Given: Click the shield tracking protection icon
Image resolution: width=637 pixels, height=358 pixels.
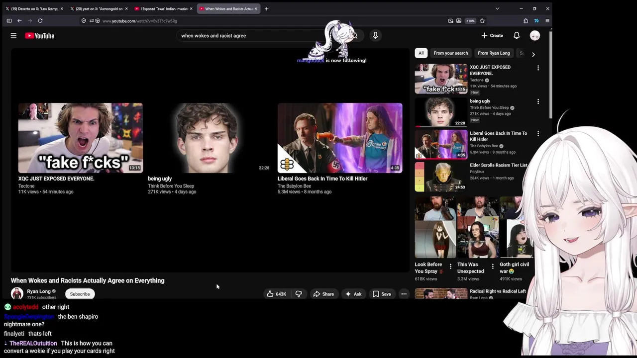Looking at the screenshot, I should pos(84,21).
